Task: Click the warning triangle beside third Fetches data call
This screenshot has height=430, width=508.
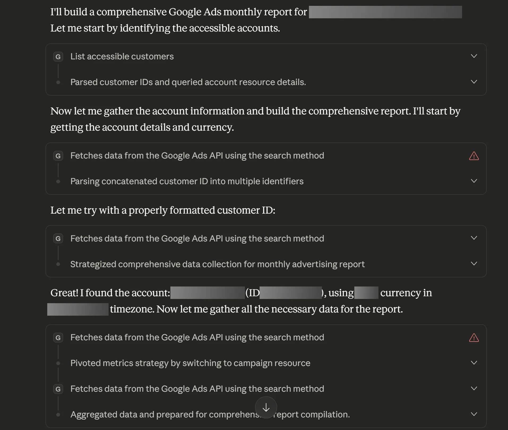Action: [x=474, y=338]
